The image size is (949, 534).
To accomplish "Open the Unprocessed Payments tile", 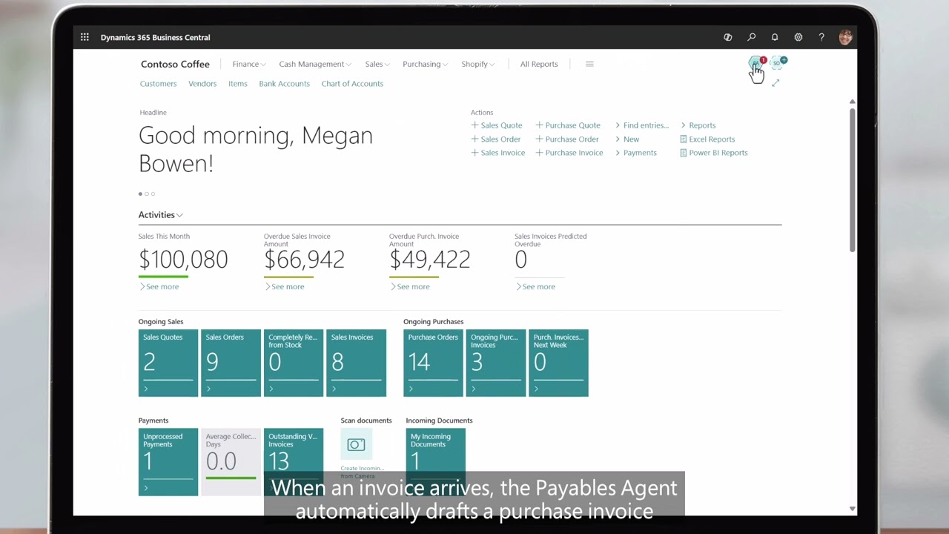I will [168, 462].
